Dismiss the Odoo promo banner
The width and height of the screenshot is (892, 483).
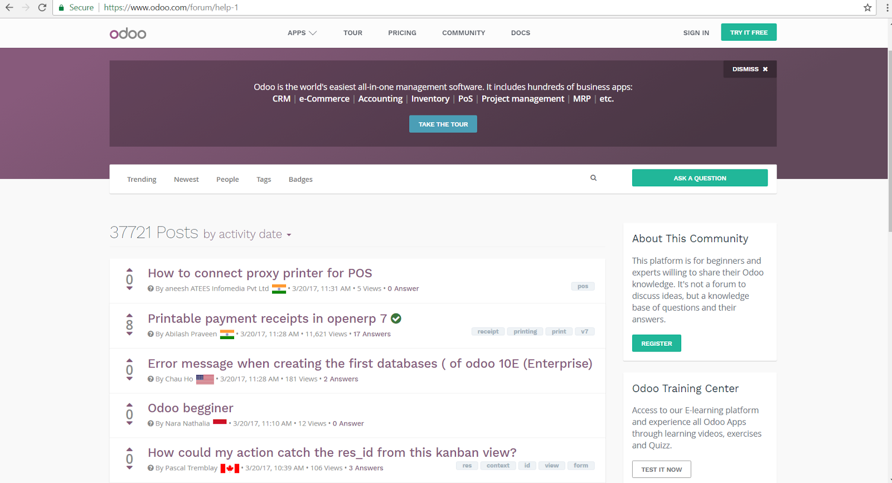pos(750,69)
